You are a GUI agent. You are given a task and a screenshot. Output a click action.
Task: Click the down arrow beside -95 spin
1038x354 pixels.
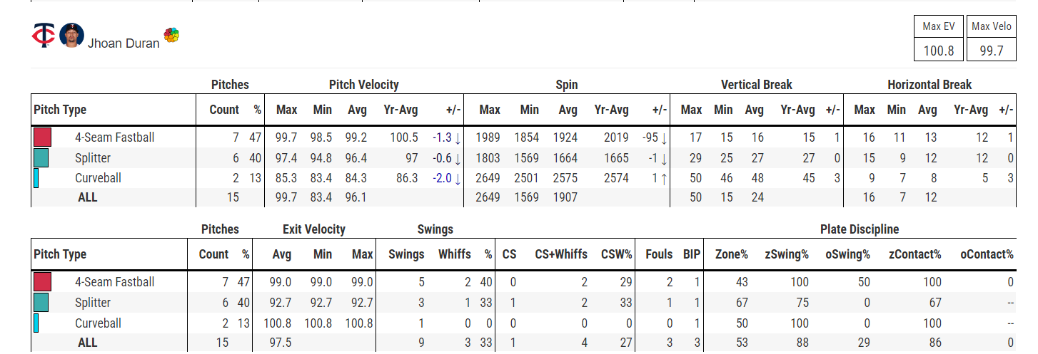pyautogui.click(x=663, y=137)
